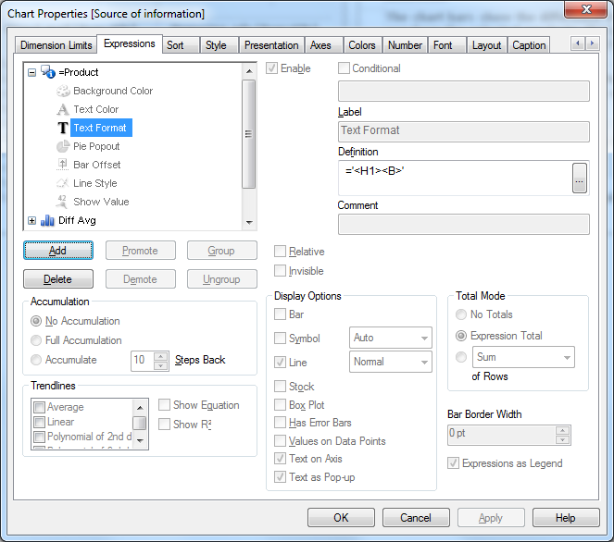The height and width of the screenshot is (542, 614).
Task: Click the Bar Offset icon
Action: (63, 165)
